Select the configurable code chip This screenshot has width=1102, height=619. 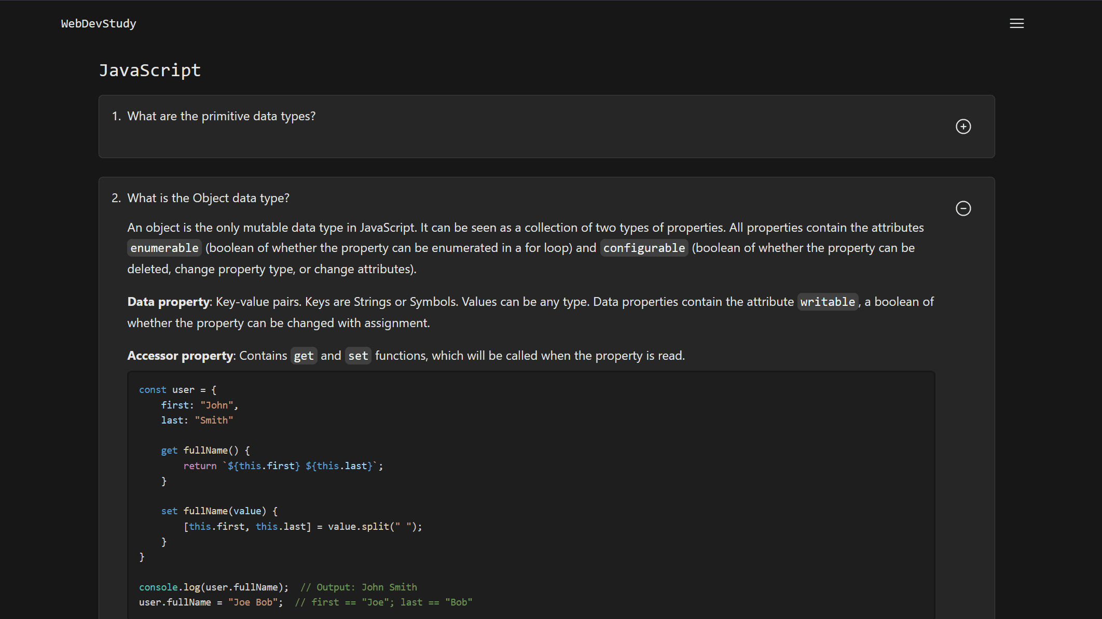(644, 247)
